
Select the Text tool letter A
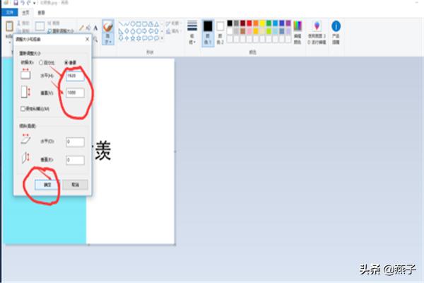[x=95, y=28]
